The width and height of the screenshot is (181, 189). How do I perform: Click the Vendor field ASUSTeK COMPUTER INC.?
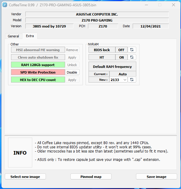(x=97, y=14)
